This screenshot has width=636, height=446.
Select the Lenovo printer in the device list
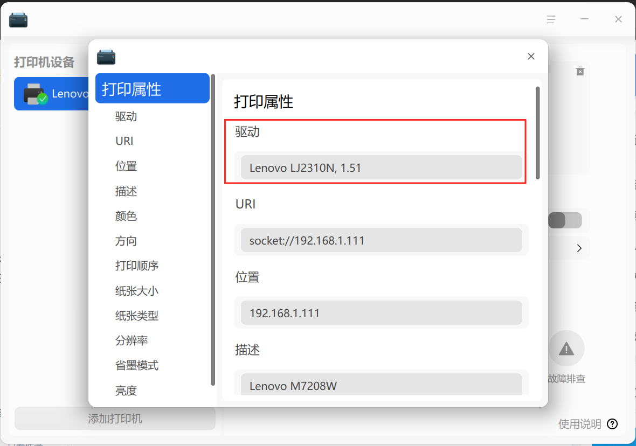coord(52,94)
